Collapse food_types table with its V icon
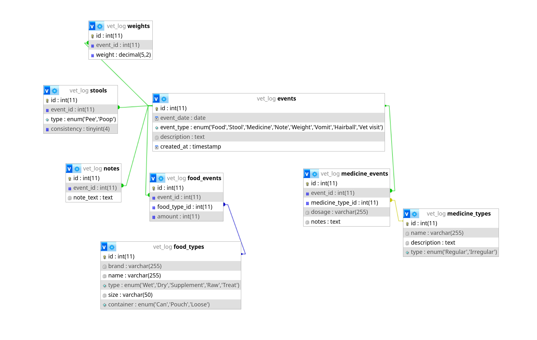This screenshot has height=340, width=537. (x=104, y=247)
